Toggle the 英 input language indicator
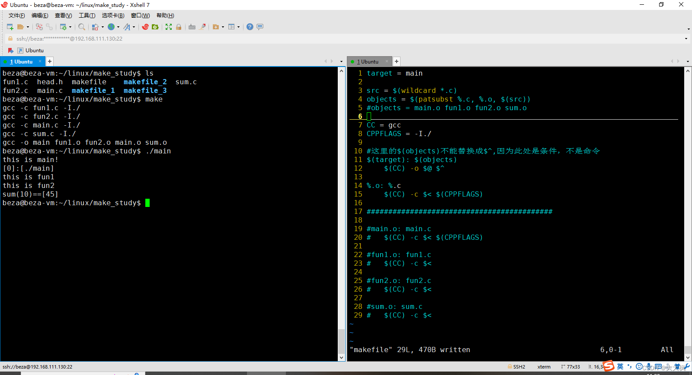 tap(620, 366)
